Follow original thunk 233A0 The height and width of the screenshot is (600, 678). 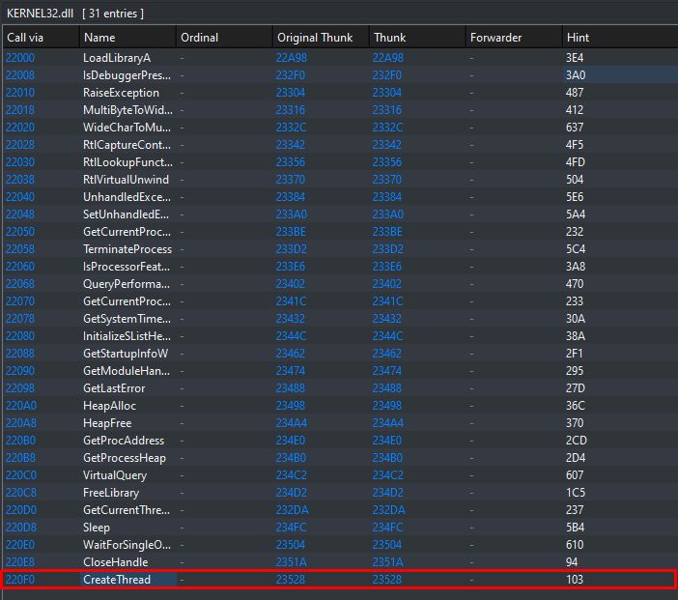[292, 214]
